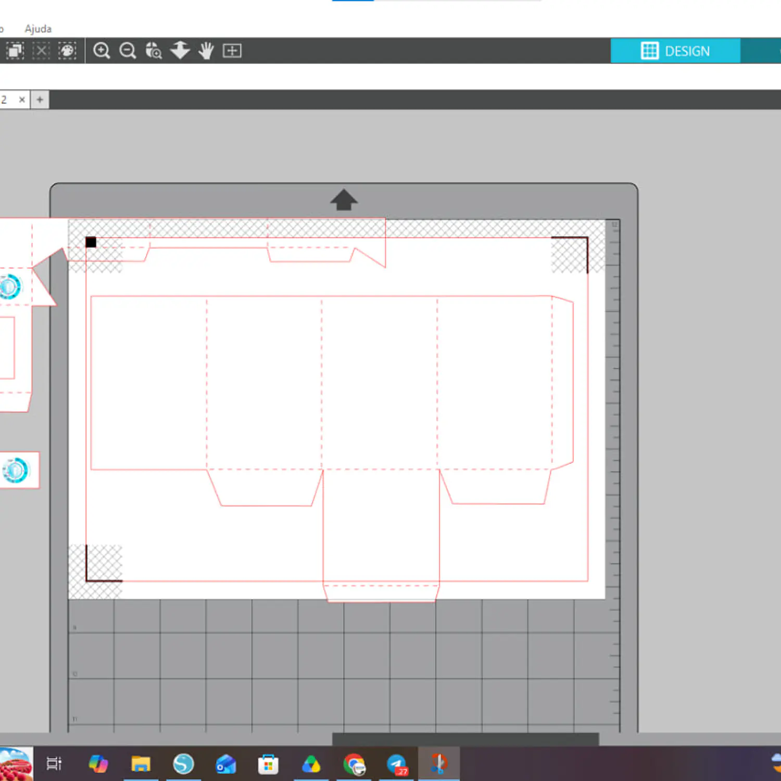
Task: Open the taskbar widgets thumbnail
Action: [16, 764]
